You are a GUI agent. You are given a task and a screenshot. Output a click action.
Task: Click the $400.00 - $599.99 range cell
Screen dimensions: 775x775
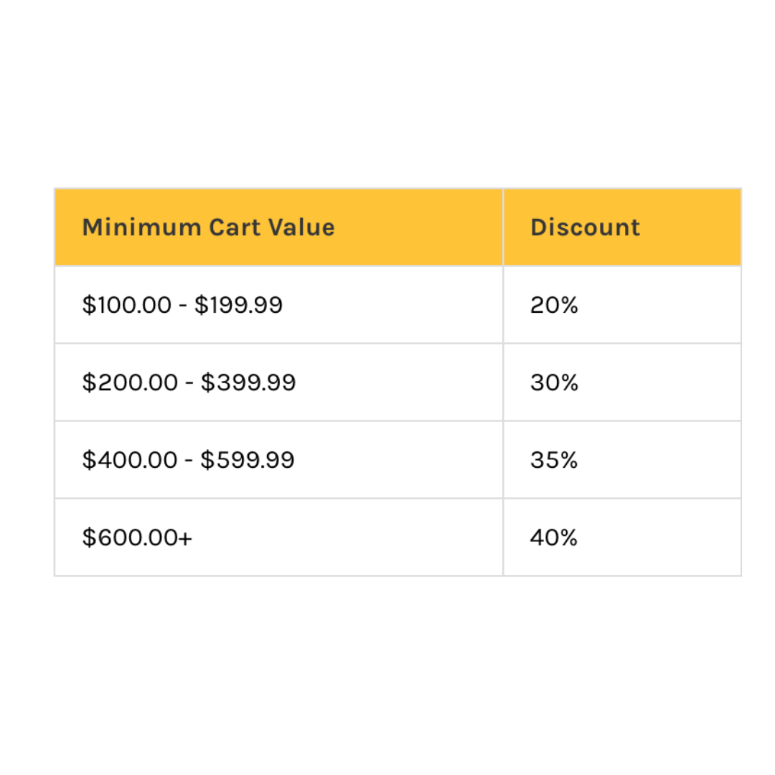[x=188, y=460]
